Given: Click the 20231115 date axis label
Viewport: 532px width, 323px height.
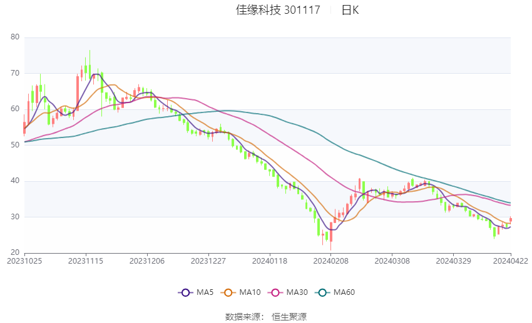Looking at the screenshot, I should click(x=86, y=261).
